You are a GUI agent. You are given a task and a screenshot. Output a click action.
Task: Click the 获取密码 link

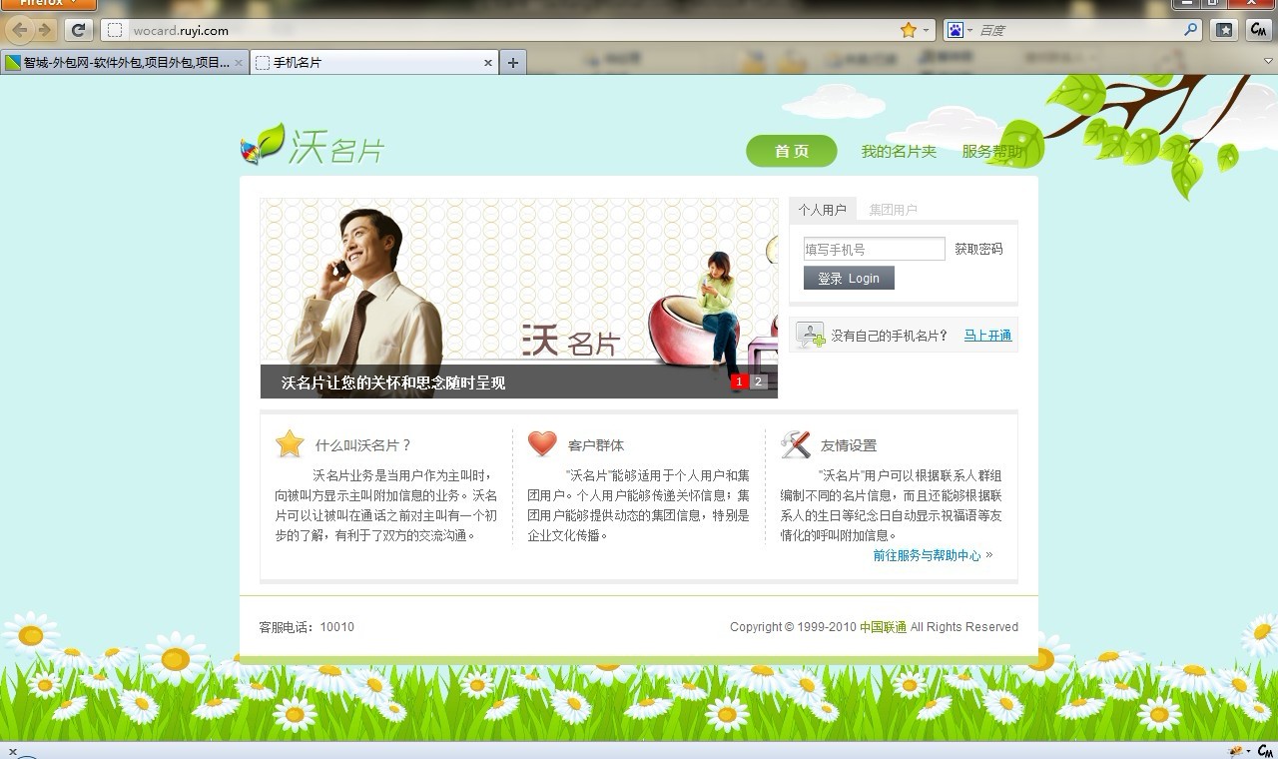978,249
